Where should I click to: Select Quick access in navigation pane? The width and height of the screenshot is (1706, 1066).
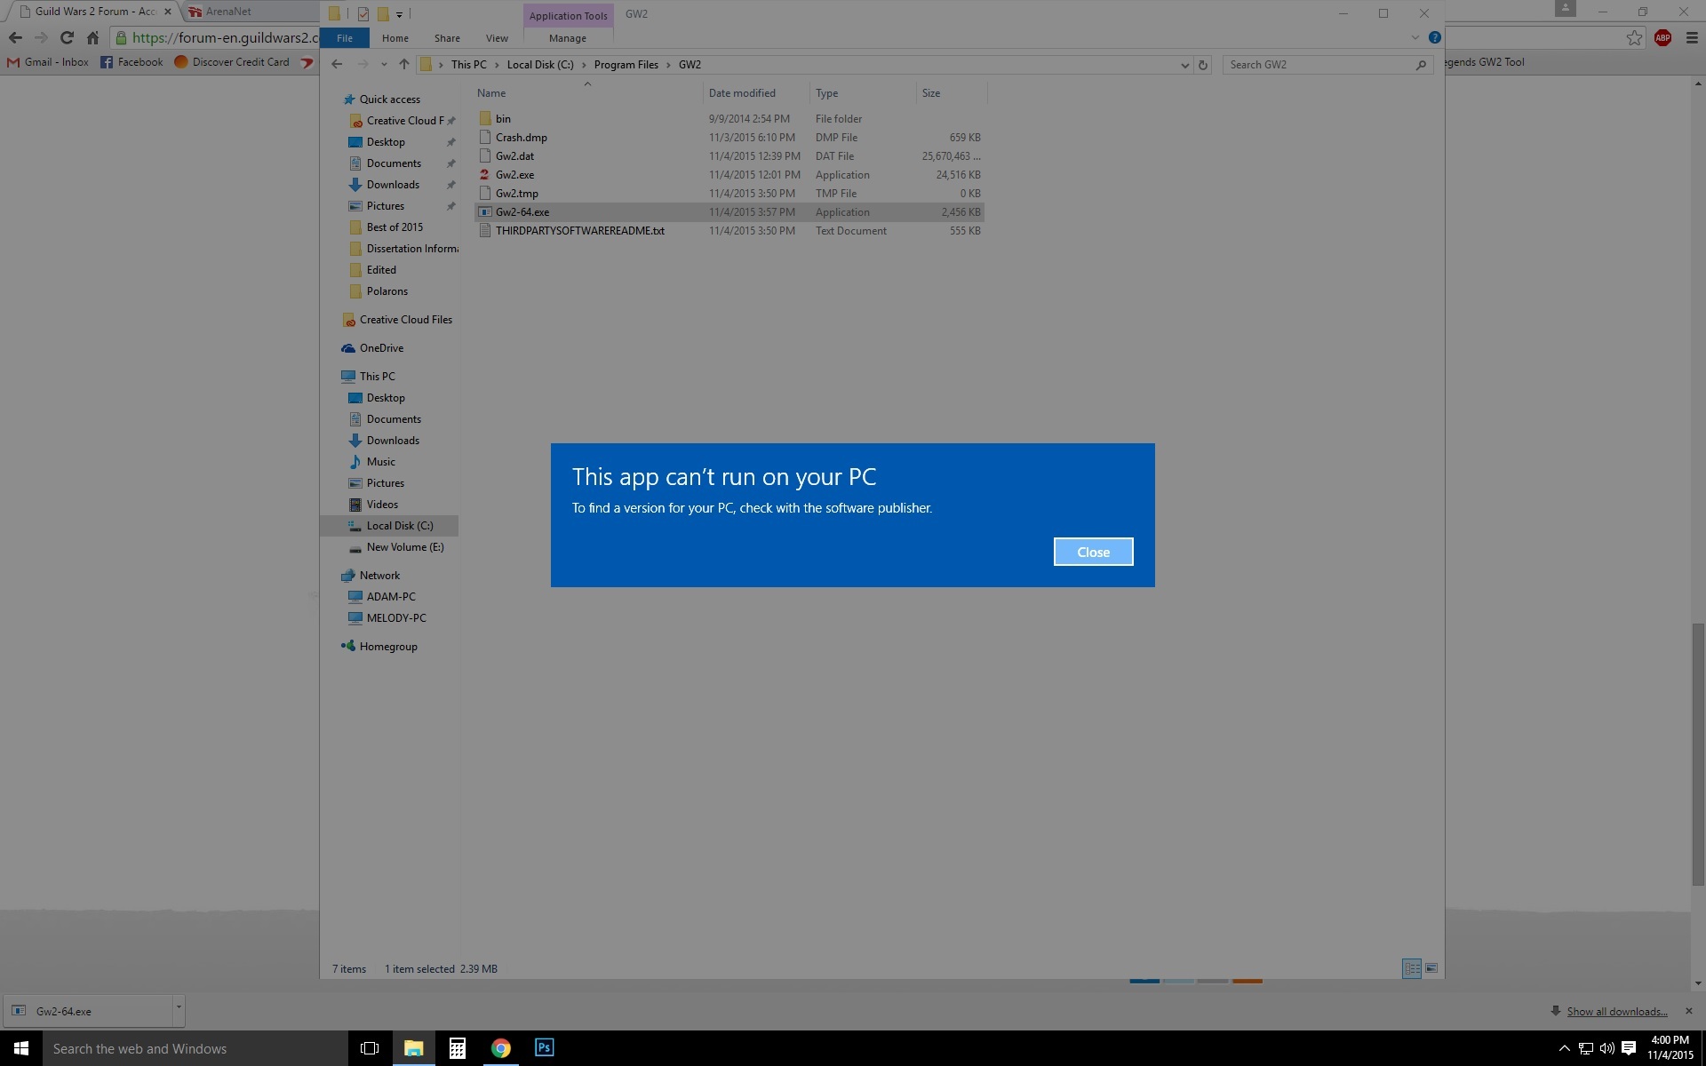point(389,99)
